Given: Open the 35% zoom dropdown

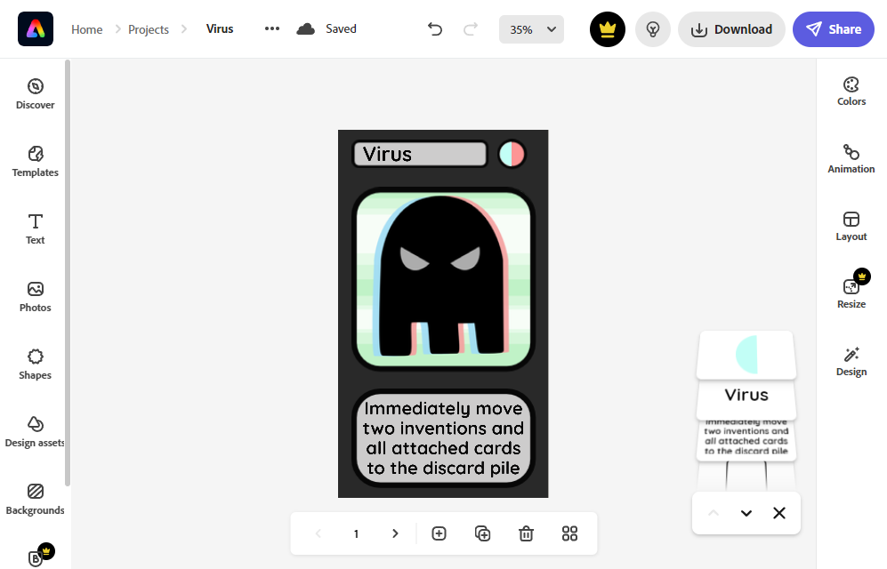Looking at the screenshot, I should point(531,29).
